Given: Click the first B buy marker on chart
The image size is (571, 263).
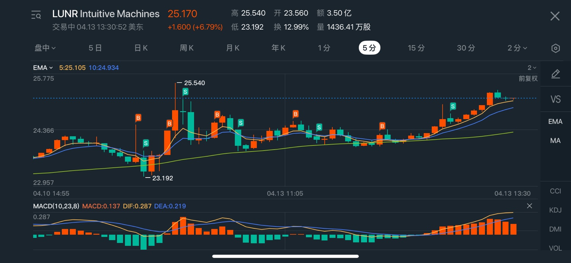Looking at the screenshot, I should tap(138, 118).
